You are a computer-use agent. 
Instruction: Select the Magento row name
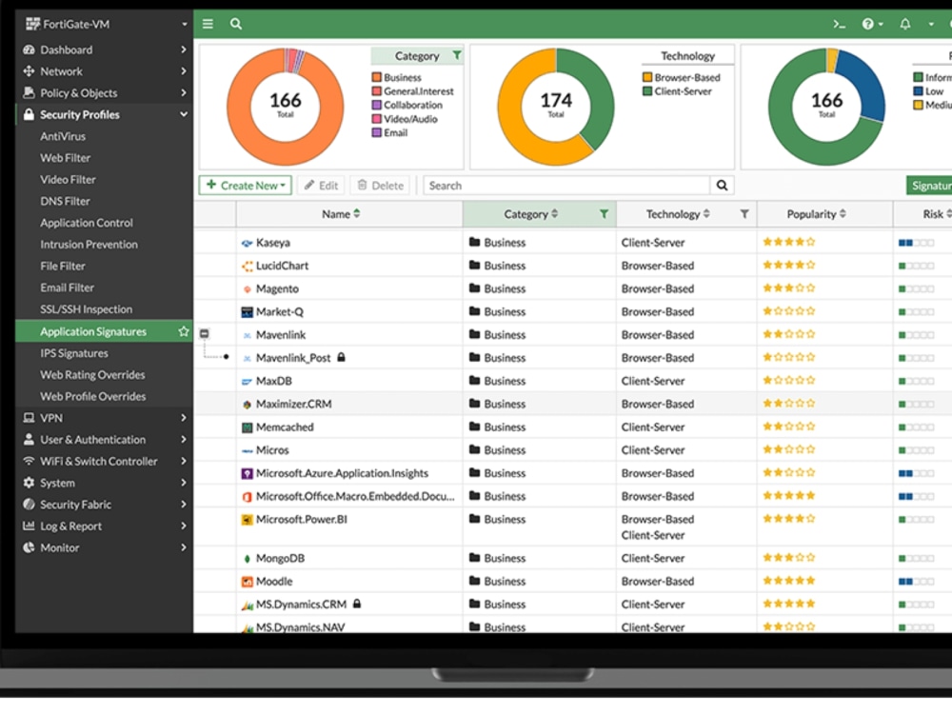point(277,288)
